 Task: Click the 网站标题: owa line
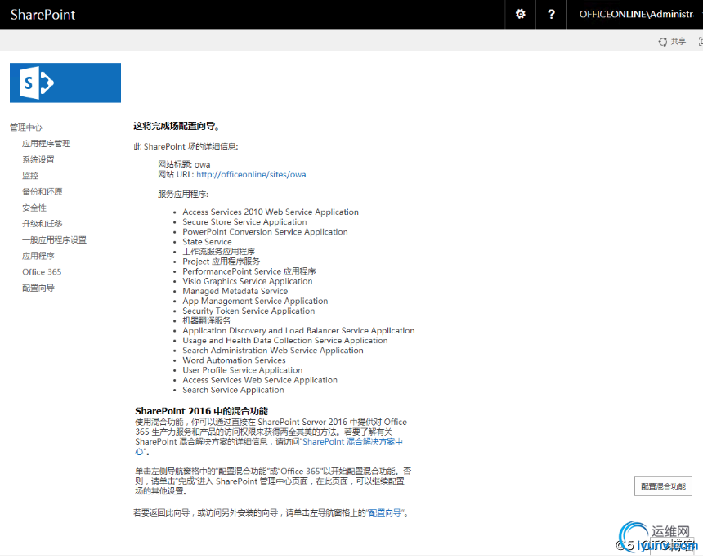point(184,164)
